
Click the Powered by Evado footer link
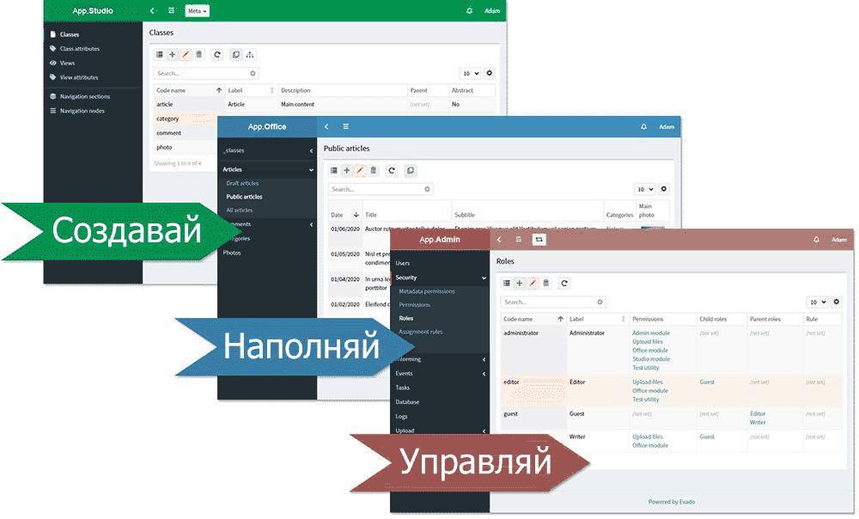click(x=672, y=502)
